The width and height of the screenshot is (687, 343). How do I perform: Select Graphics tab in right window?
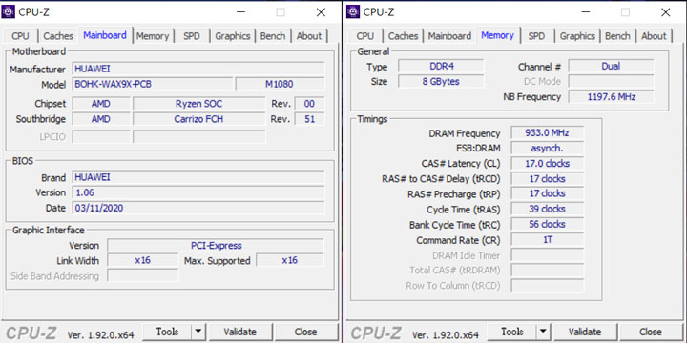(x=577, y=36)
